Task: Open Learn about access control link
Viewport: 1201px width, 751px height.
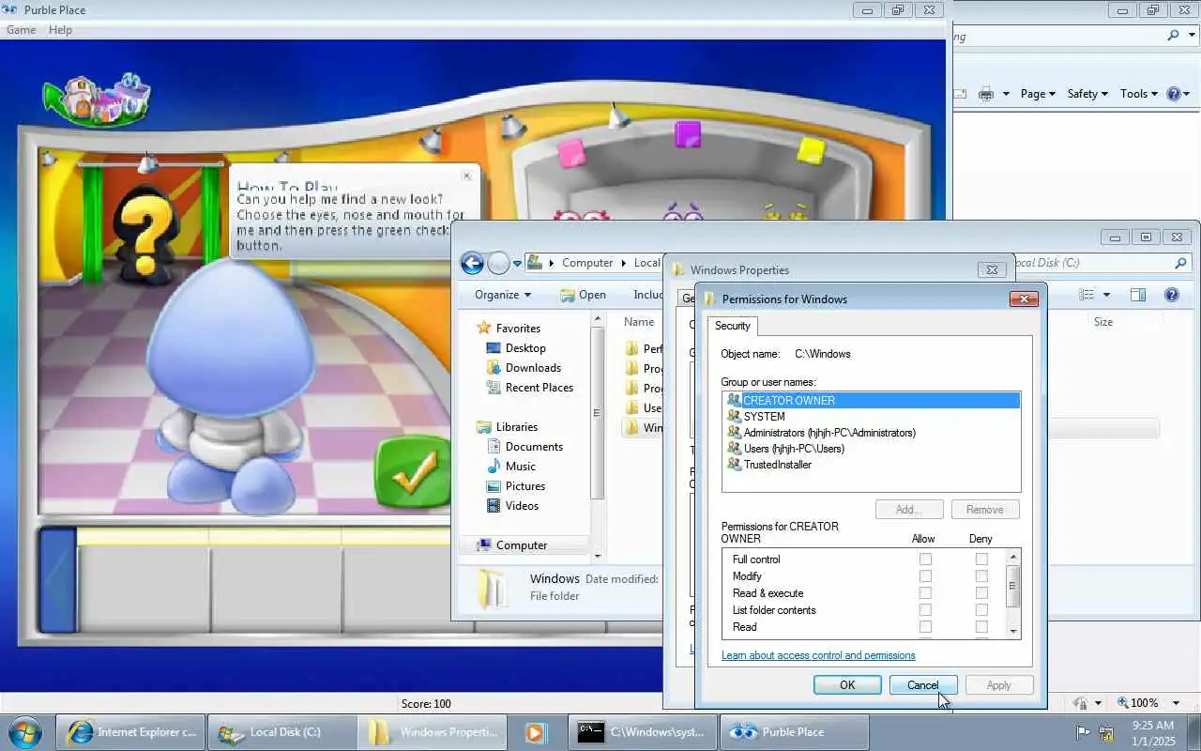Action: coord(818,655)
